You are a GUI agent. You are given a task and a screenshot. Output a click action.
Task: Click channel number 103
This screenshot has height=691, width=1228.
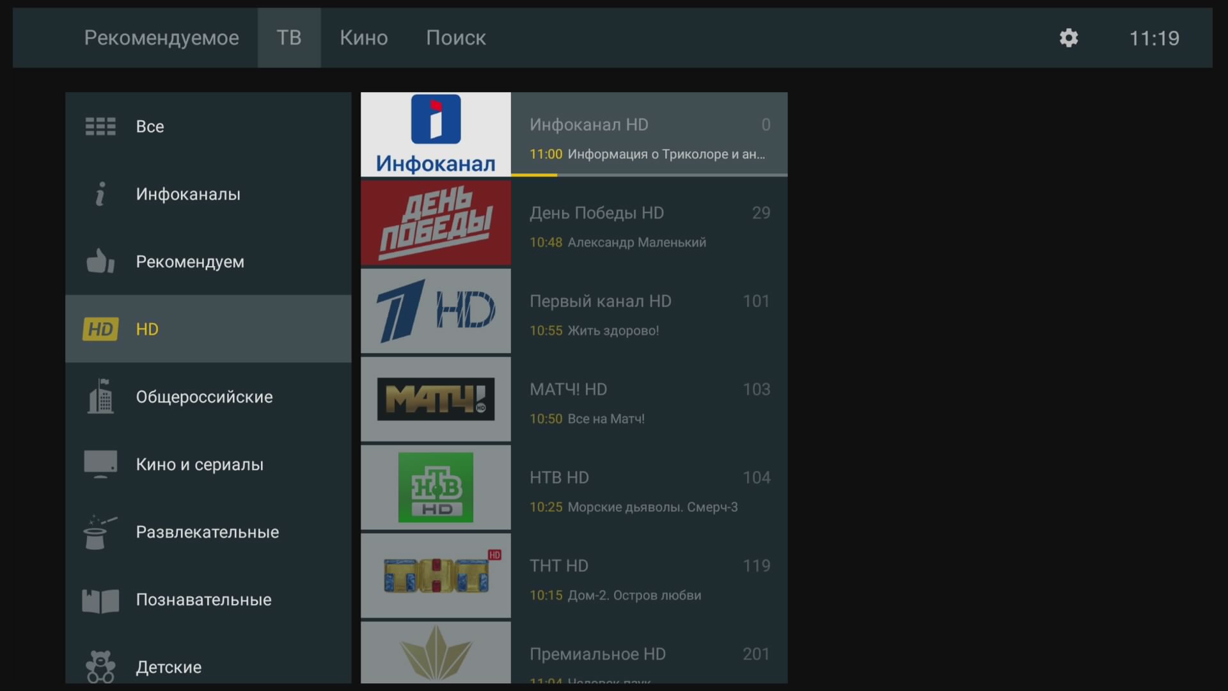point(756,390)
